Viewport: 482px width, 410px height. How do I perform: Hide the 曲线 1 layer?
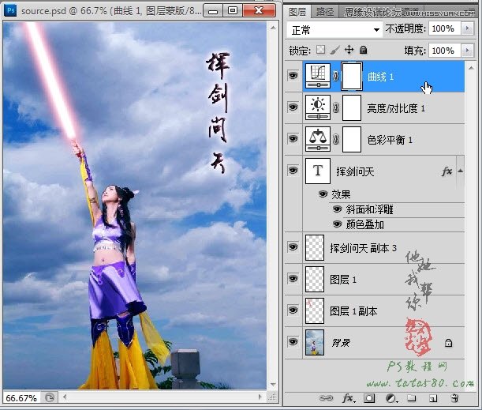point(293,75)
